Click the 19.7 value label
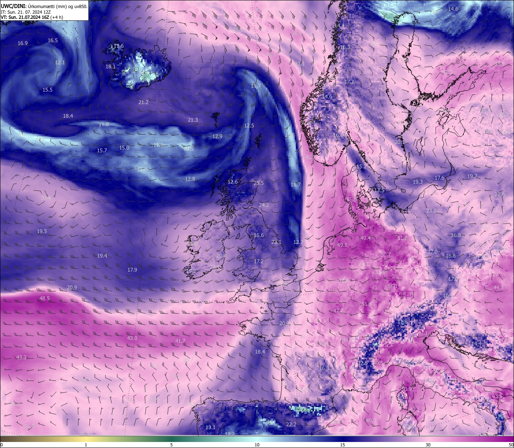Image resolution: width=514 pixels, height=448 pixels. tap(472, 176)
